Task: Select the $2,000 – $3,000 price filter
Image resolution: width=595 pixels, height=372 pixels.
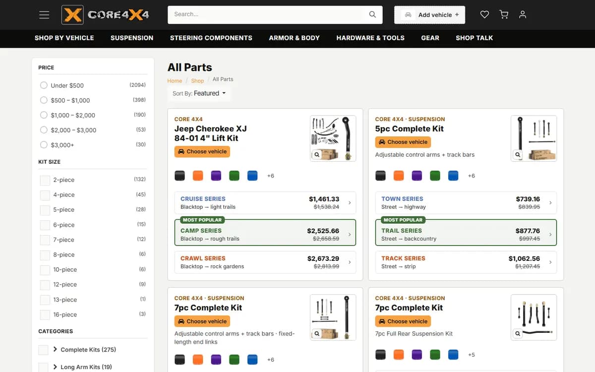Action: (44, 130)
